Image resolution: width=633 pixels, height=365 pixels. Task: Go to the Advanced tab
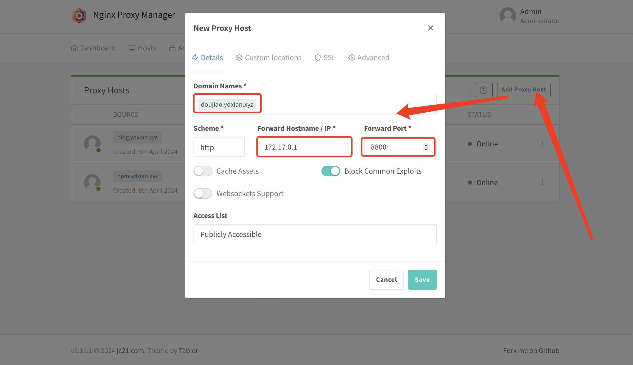click(368, 58)
